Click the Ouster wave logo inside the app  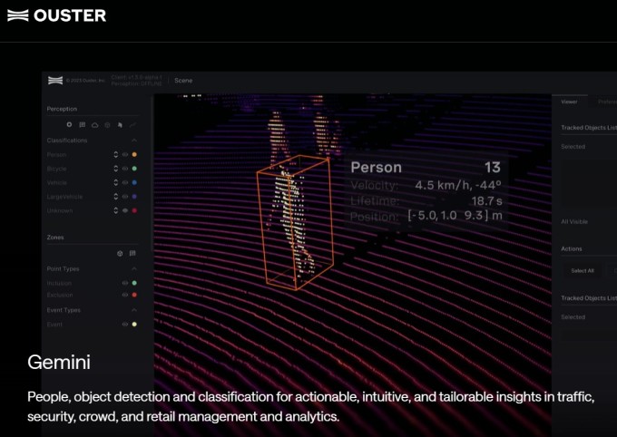click(x=55, y=81)
